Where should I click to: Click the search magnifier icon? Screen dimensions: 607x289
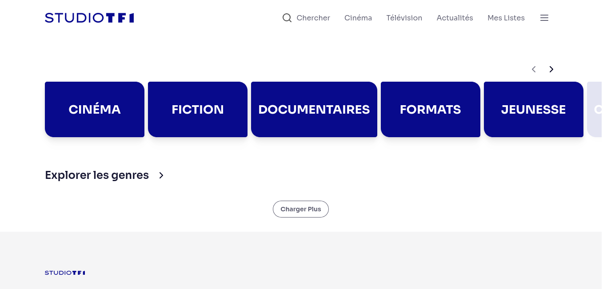point(287,18)
